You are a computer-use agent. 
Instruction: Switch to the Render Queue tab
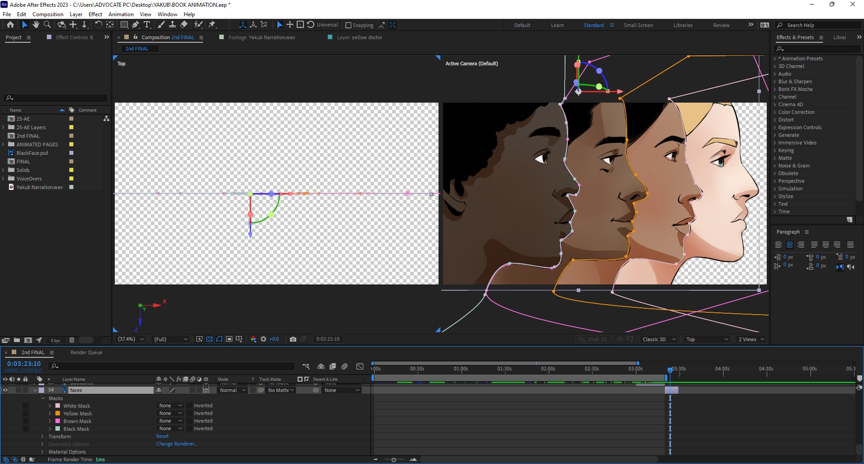tap(86, 352)
